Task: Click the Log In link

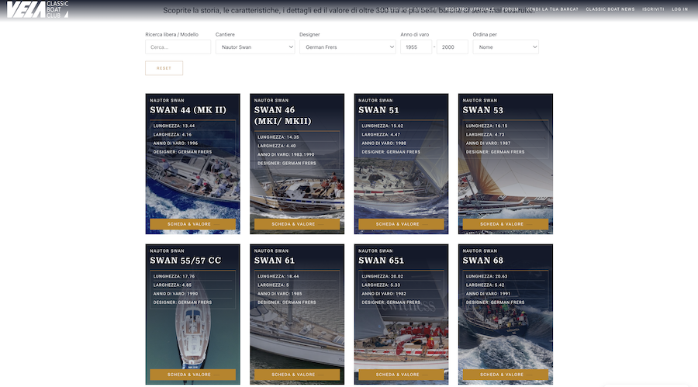Action: coord(679,9)
